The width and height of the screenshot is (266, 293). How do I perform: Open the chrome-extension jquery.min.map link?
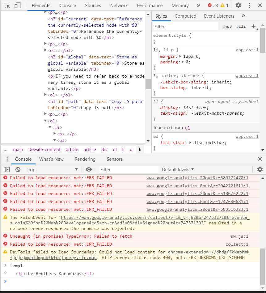(130, 255)
